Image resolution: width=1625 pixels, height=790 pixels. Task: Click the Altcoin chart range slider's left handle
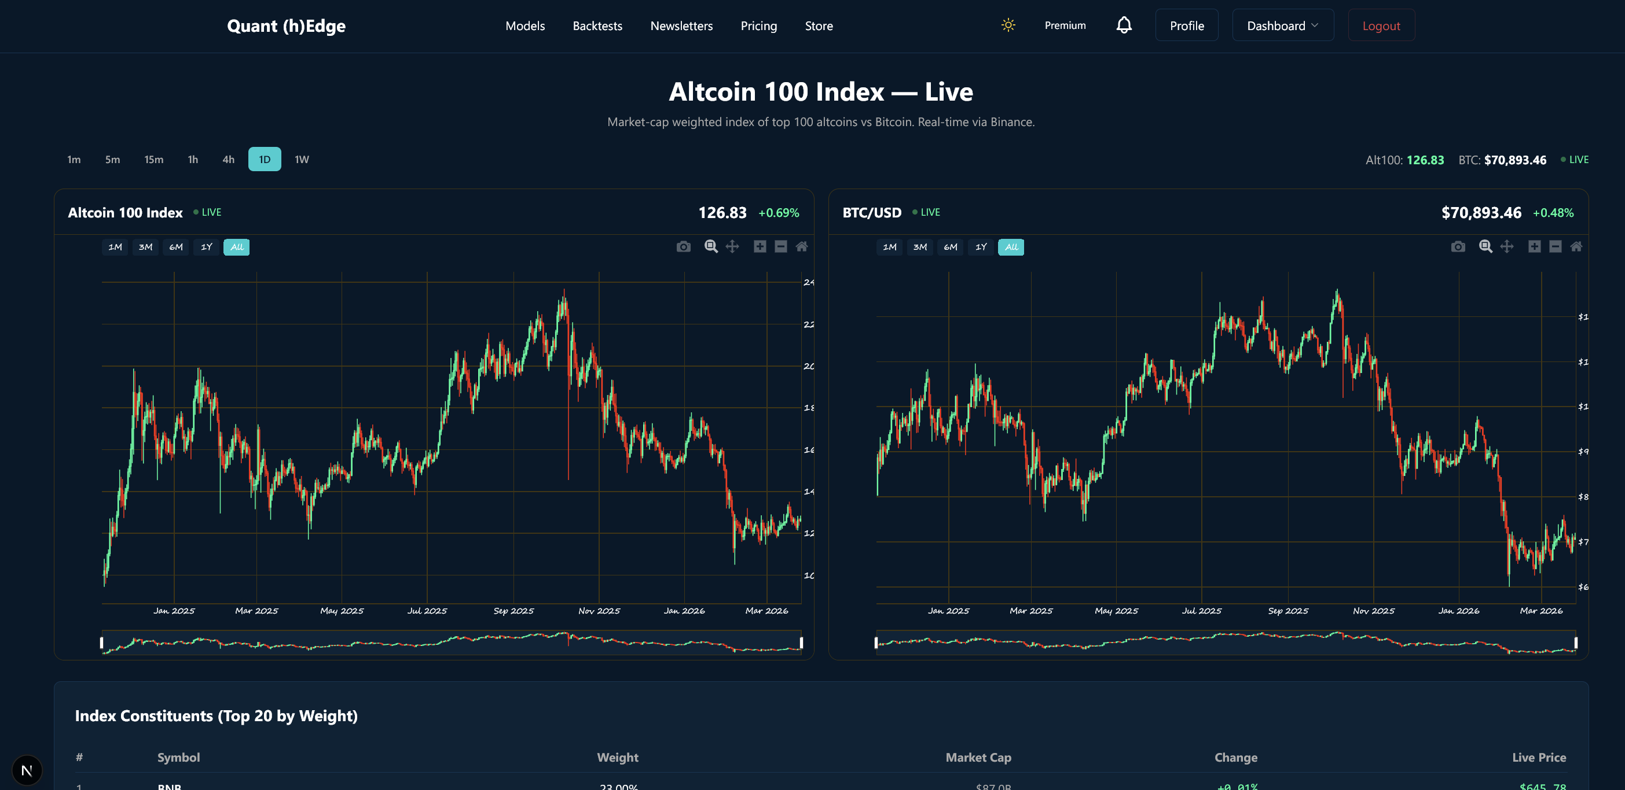(x=101, y=643)
